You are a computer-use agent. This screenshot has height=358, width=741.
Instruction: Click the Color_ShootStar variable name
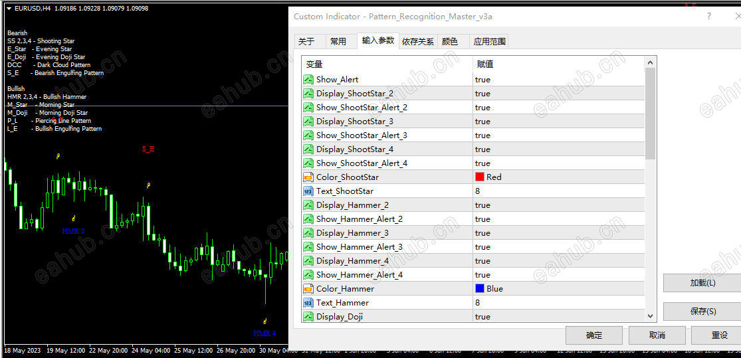point(348,177)
